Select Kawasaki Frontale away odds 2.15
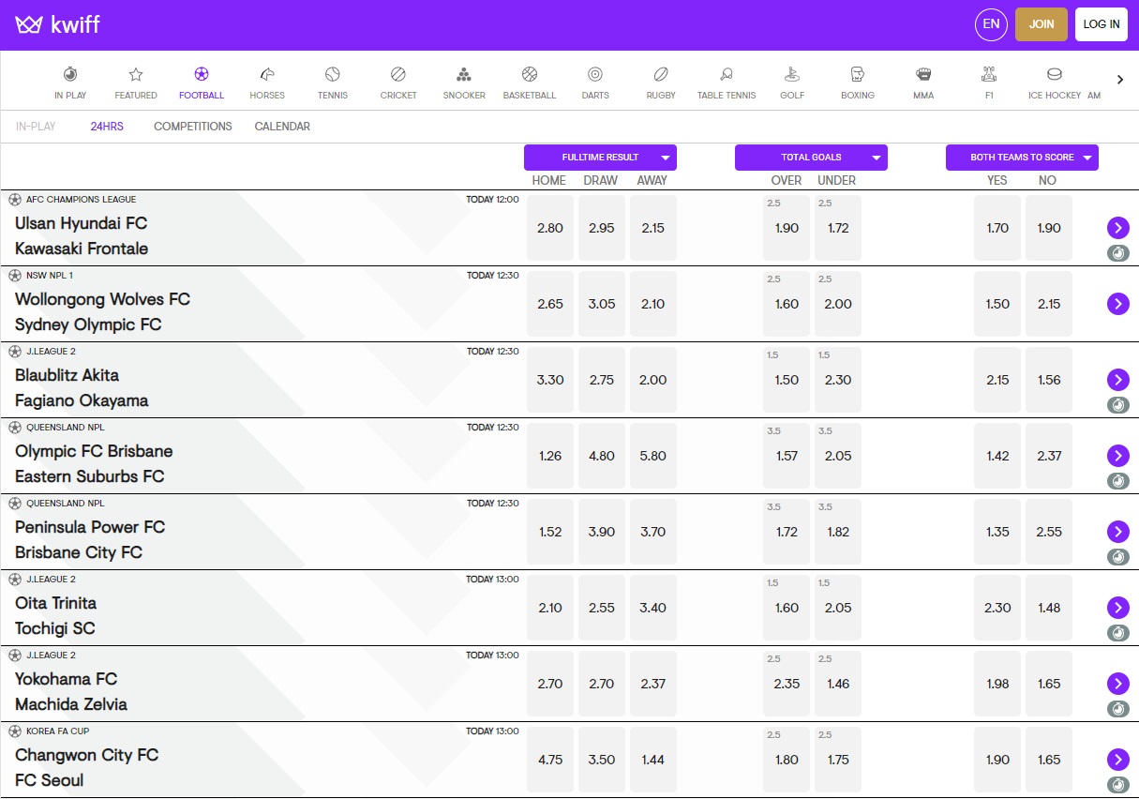The width and height of the screenshot is (1139, 799). tap(653, 228)
